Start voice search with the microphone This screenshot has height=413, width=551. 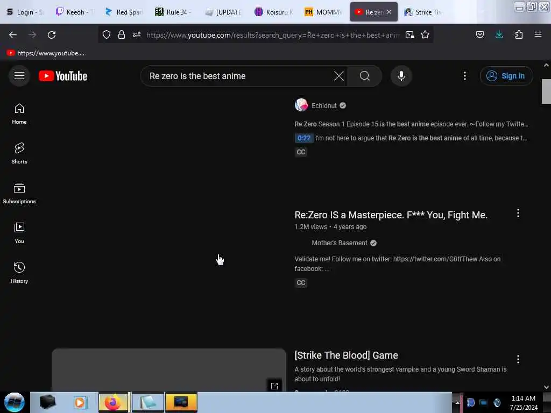click(x=401, y=76)
